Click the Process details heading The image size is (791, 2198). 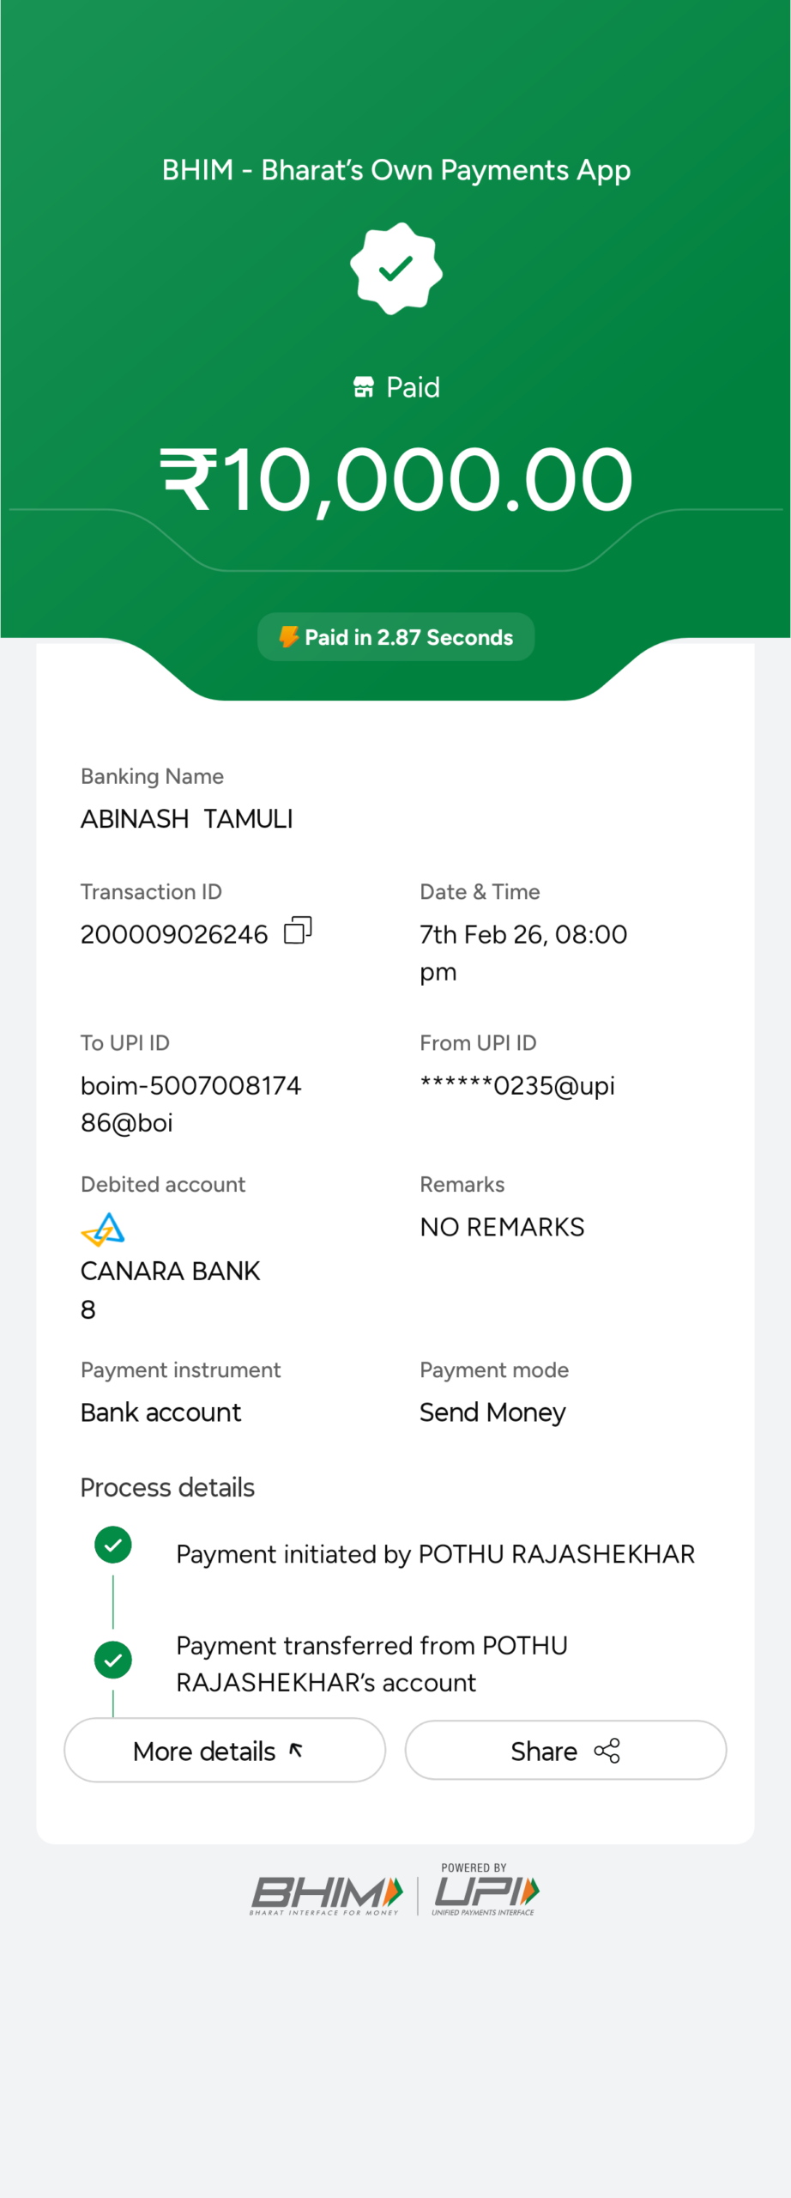[167, 1487]
